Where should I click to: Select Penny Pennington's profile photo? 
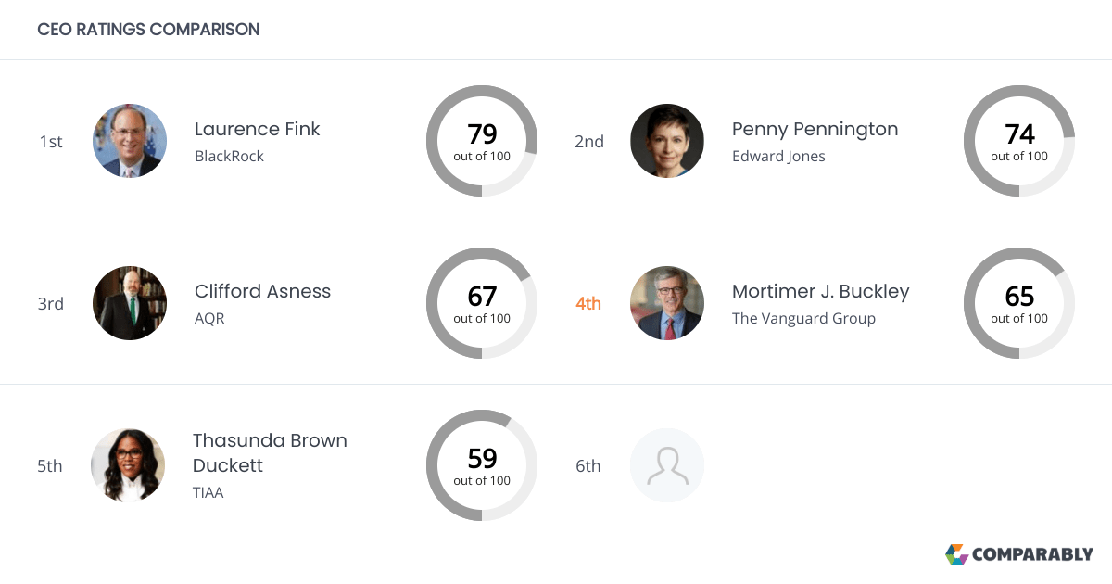pyautogui.click(x=667, y=141)
